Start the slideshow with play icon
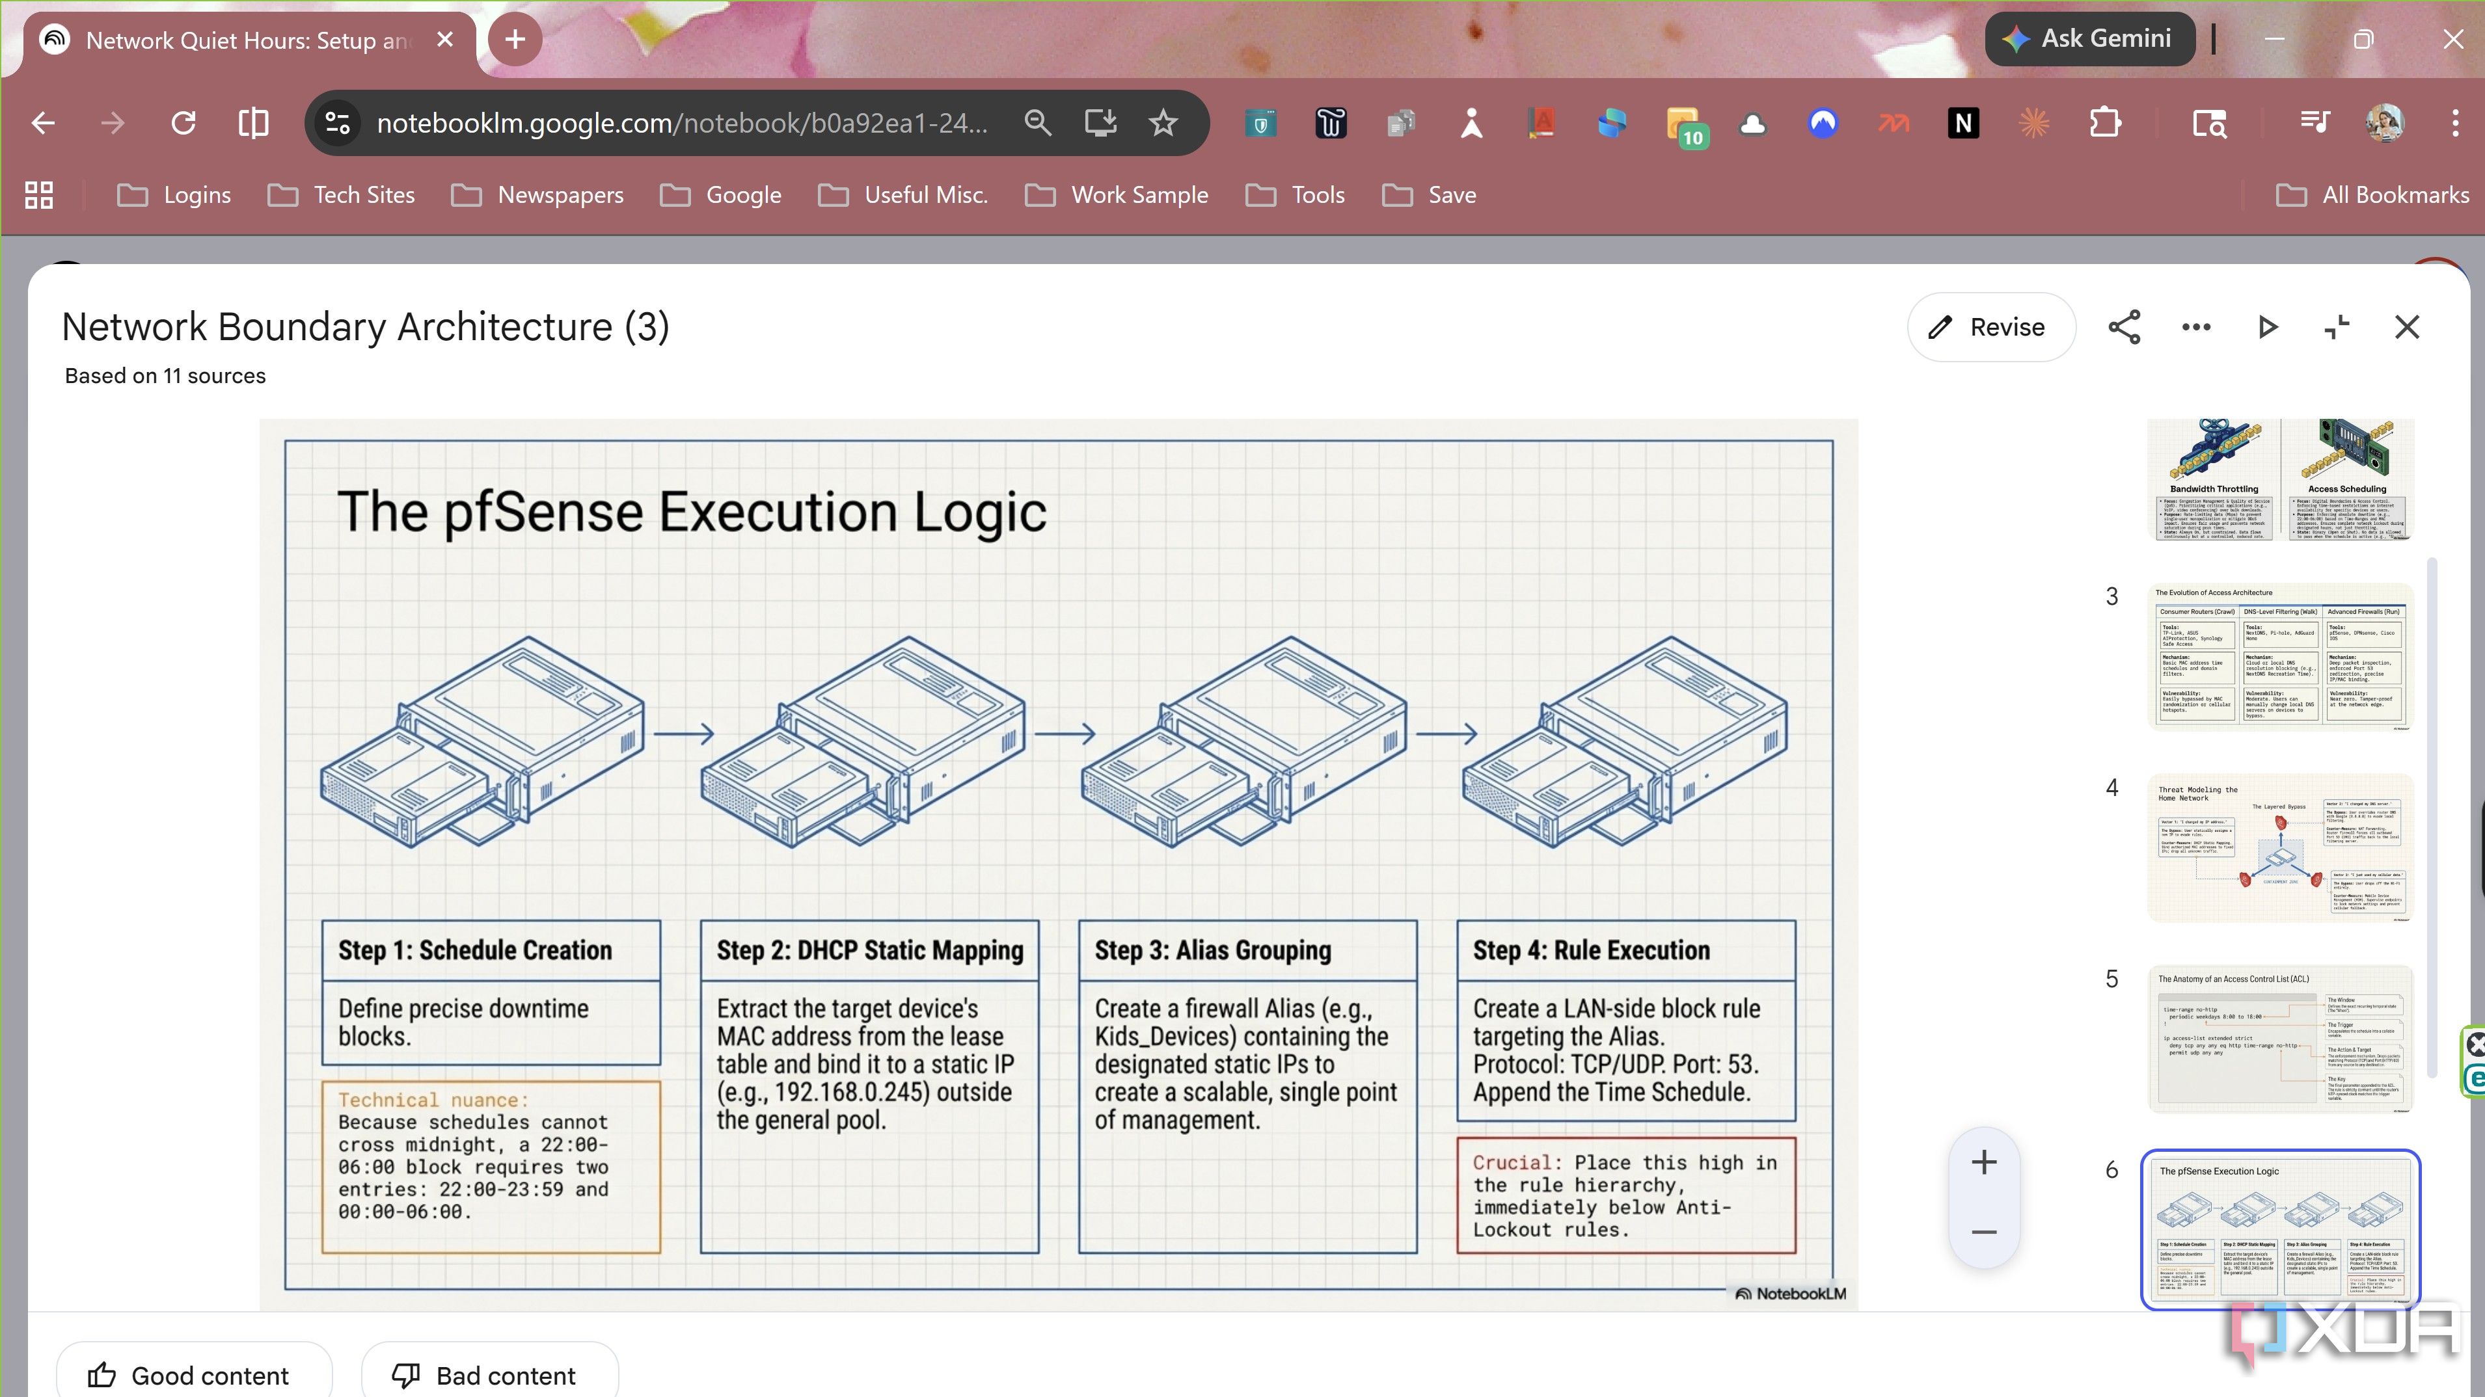The width and height of the screenshot is (2485, 1397). point(2267,327)
